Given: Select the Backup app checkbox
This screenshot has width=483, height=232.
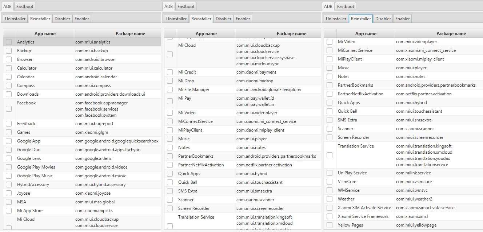Looking at the screenshot, I should [x=9, y=51].
